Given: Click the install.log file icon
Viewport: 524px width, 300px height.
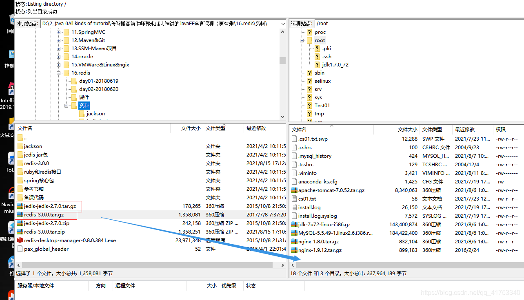Looking at the screenshot, I should [x=294, y=207].
